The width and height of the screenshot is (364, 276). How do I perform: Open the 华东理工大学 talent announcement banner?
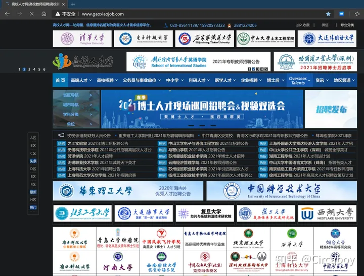pos(128,191)
